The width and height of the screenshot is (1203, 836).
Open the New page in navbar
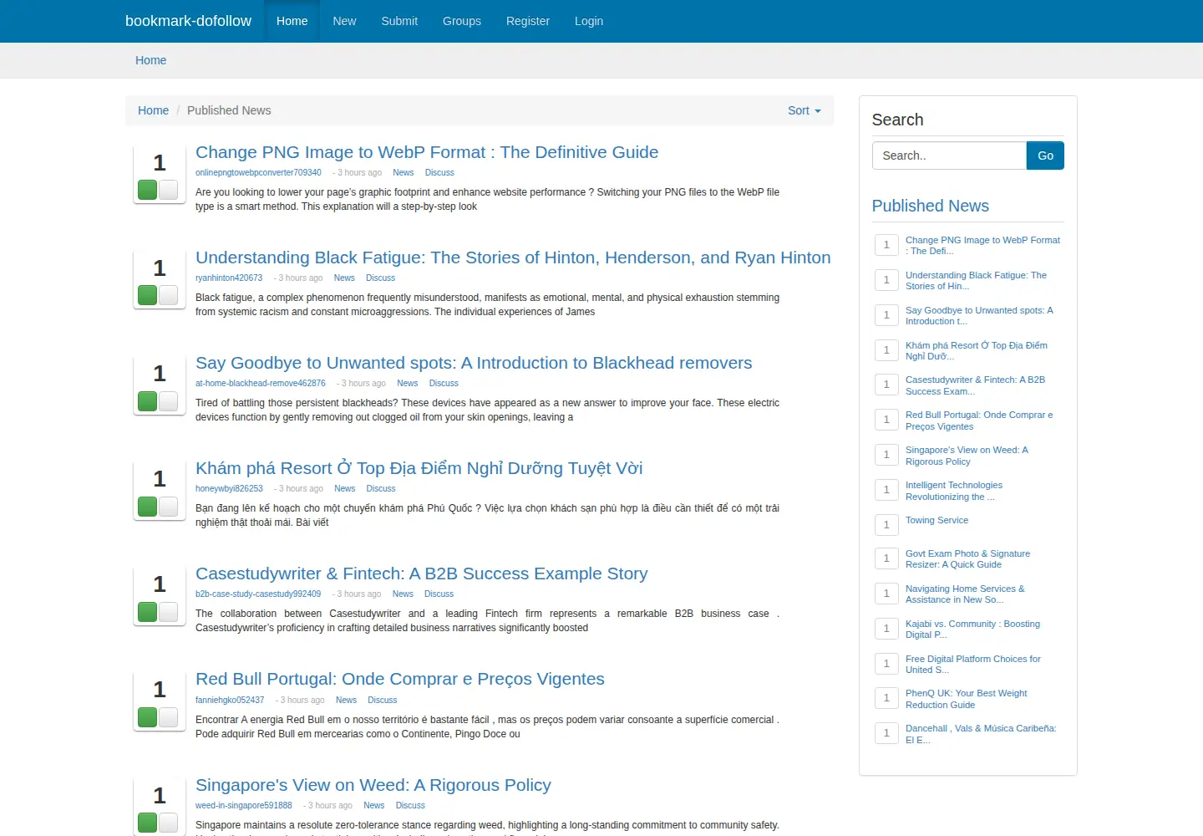coord(344,21)
